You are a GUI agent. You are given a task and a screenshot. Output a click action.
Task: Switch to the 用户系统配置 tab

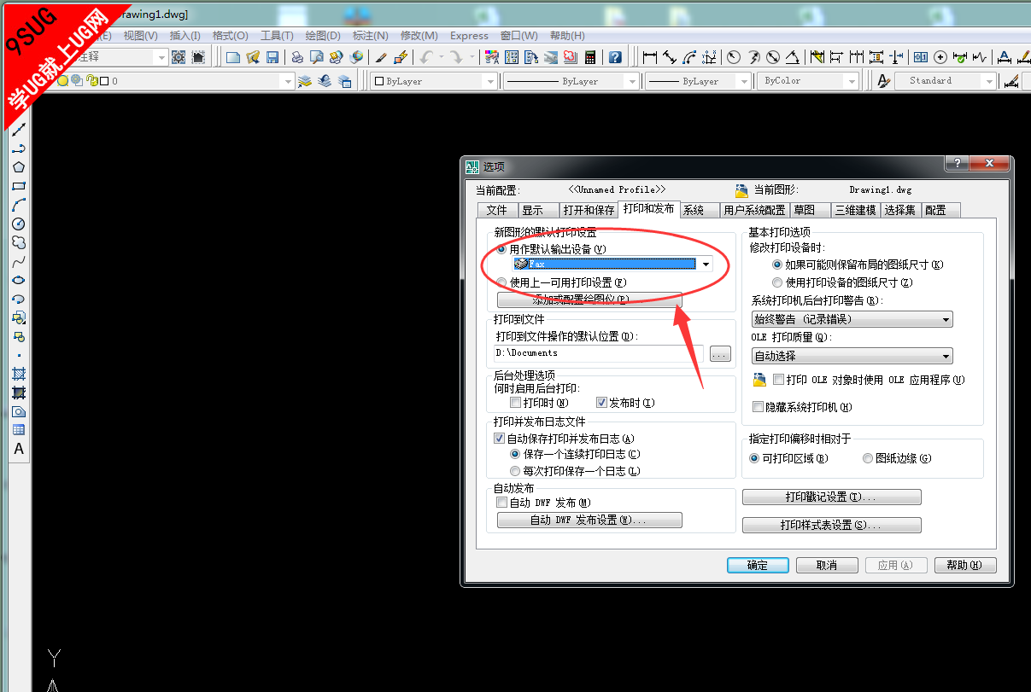click(754, 210)
